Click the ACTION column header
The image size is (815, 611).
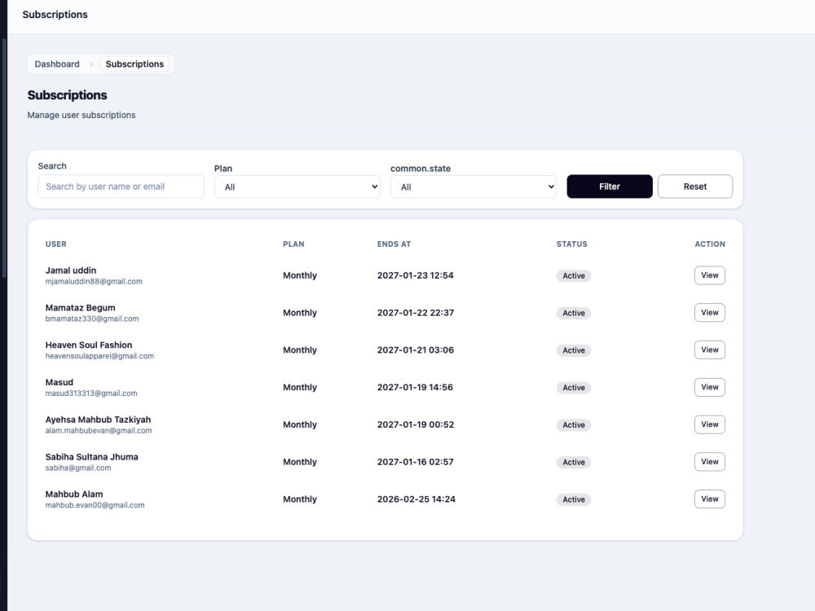tap(710, 244)
